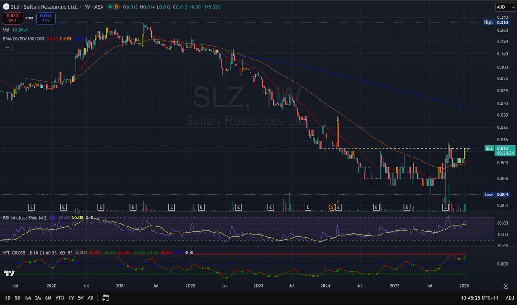Show All available chart history
Viewport: 517px width, 305px height.
90,298
